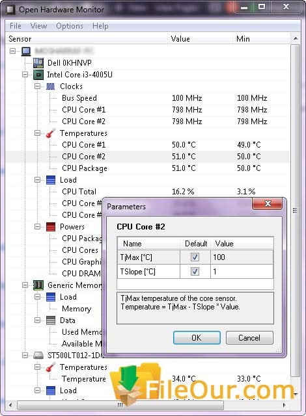Open the Options menu

click(70, 26)
